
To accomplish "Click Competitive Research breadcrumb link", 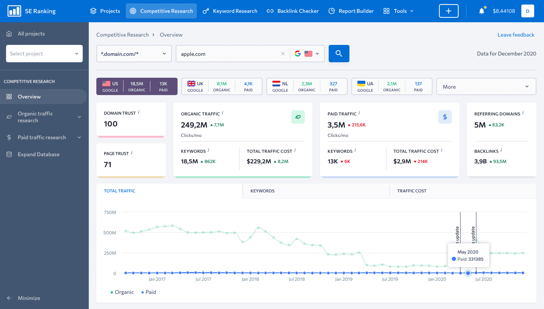I will tap(122, 35).
